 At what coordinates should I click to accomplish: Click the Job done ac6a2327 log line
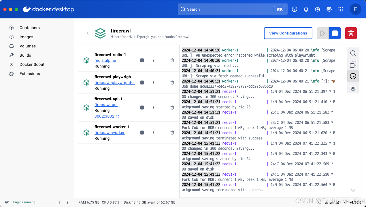coord(227,86)
